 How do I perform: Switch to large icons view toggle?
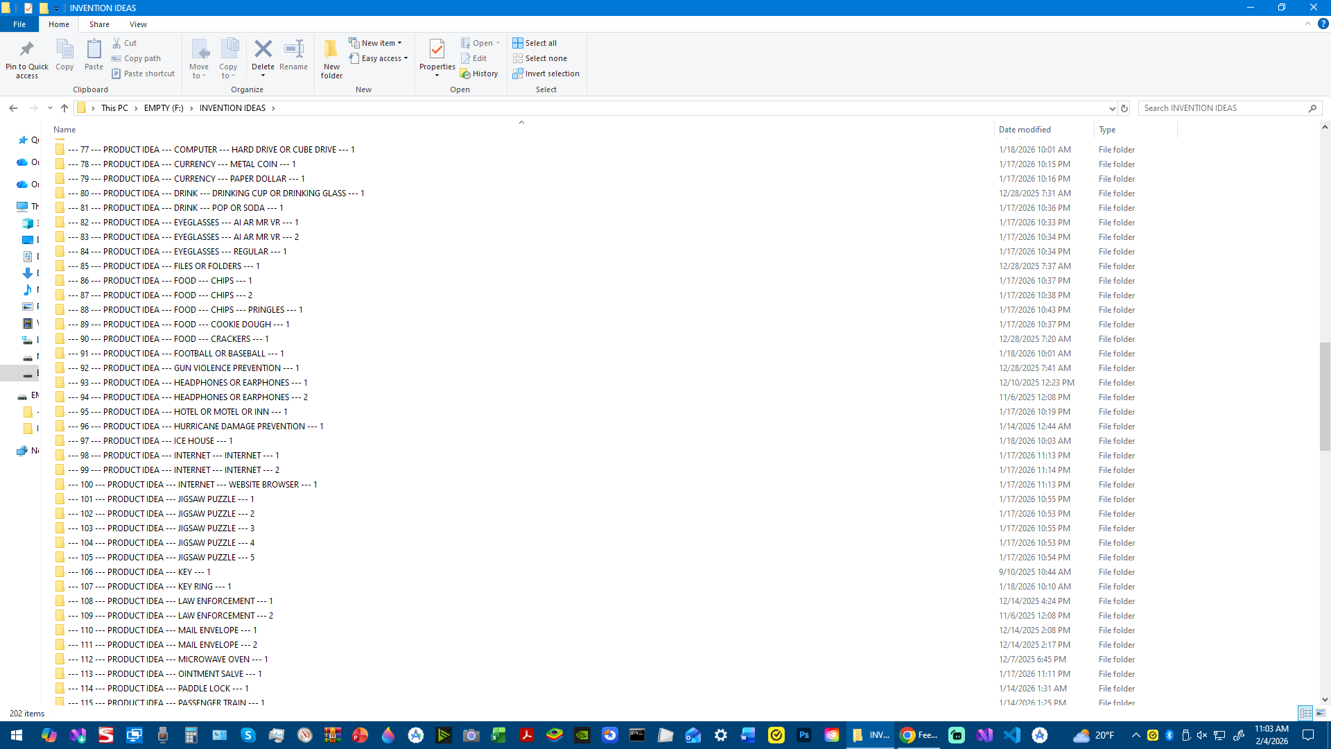[x=1321, y=713]
